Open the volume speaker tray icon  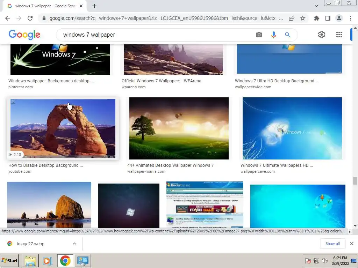324,260
